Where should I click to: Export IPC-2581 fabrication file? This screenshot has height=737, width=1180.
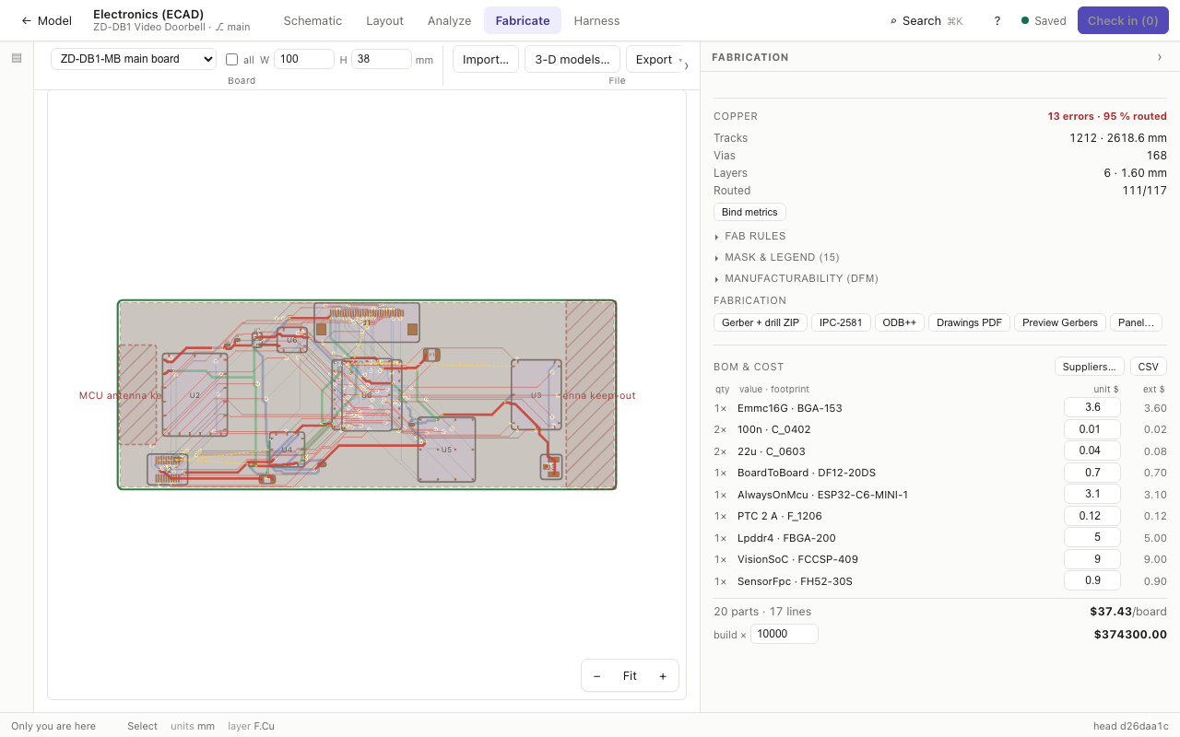[x=842, y=322]
